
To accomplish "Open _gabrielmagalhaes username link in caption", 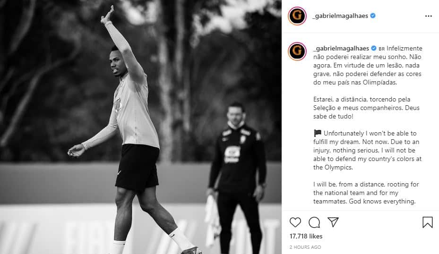I will pos(341,49).
